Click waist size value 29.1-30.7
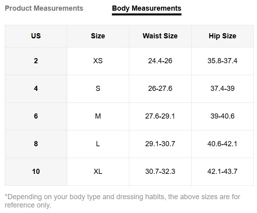 (160, 144)
